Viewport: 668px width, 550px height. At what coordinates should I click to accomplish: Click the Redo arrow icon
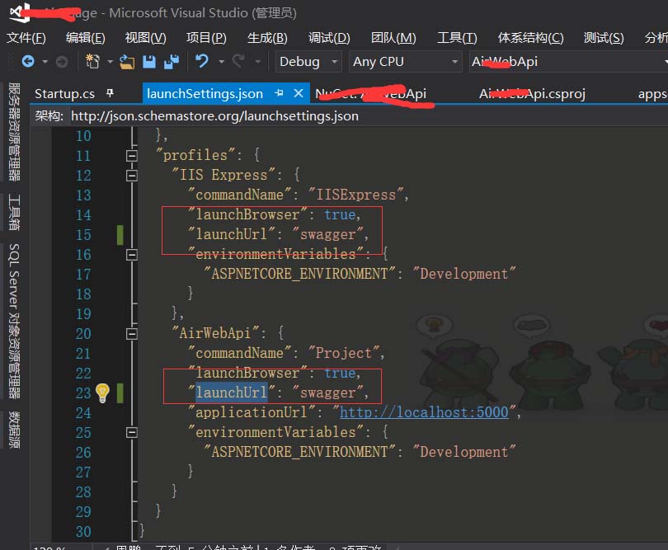coord(238,61)
